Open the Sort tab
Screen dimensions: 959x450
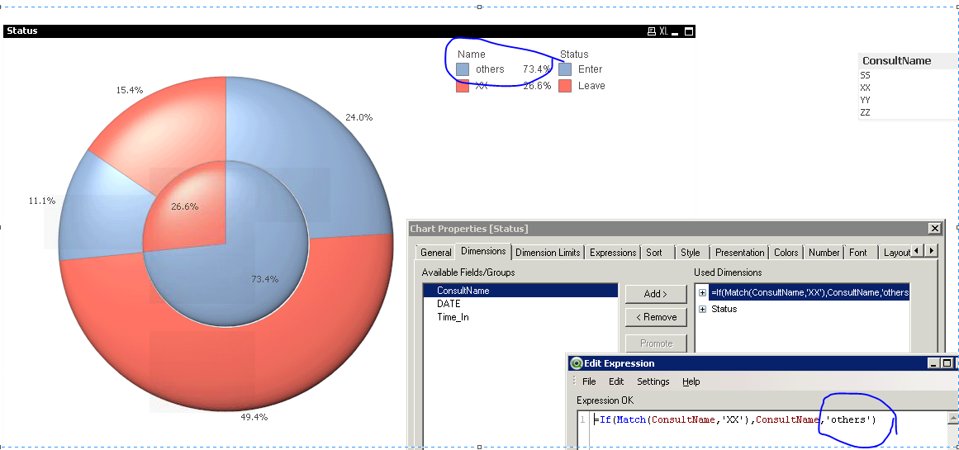click(x=654, y=253)
